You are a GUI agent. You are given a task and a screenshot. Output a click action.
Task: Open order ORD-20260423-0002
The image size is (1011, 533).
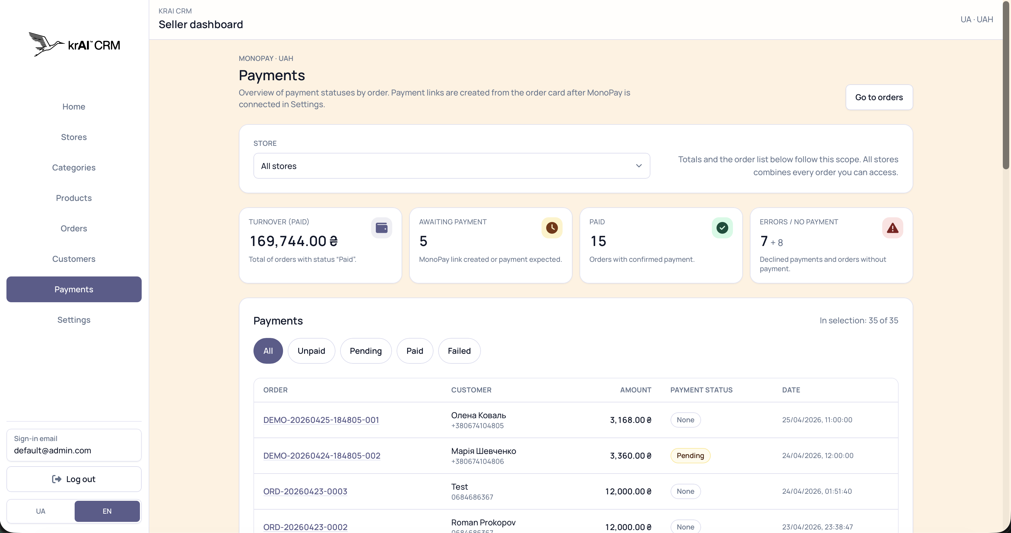(305, 527)
